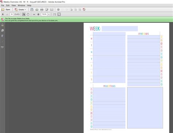Viewport: 173px width, 133px height.
Task: Check the third Other Tasks checkbox
Action: (x=161, y=44)
